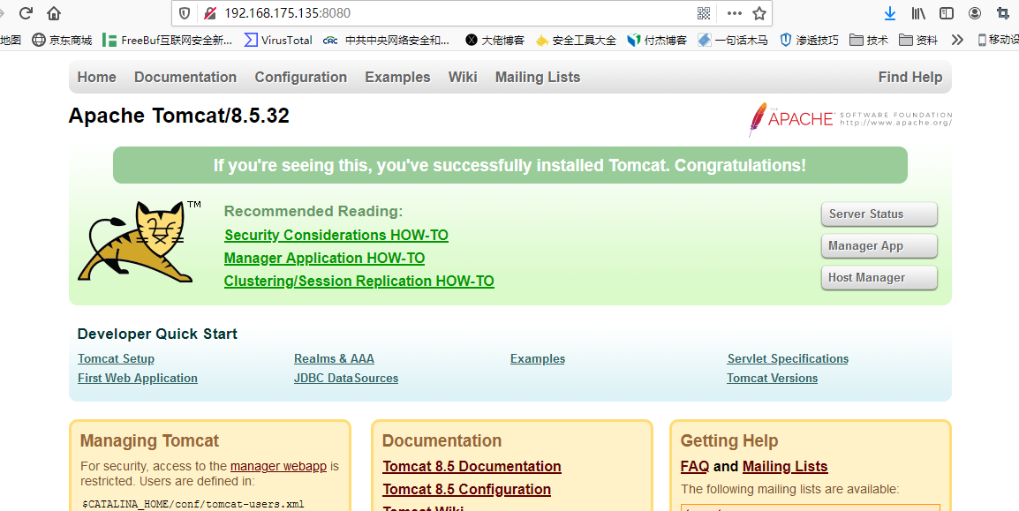The height and width of the screenshot is (511, 1019).
Task: Open the Examples nav item in top bar
Action: coord(397,78)
